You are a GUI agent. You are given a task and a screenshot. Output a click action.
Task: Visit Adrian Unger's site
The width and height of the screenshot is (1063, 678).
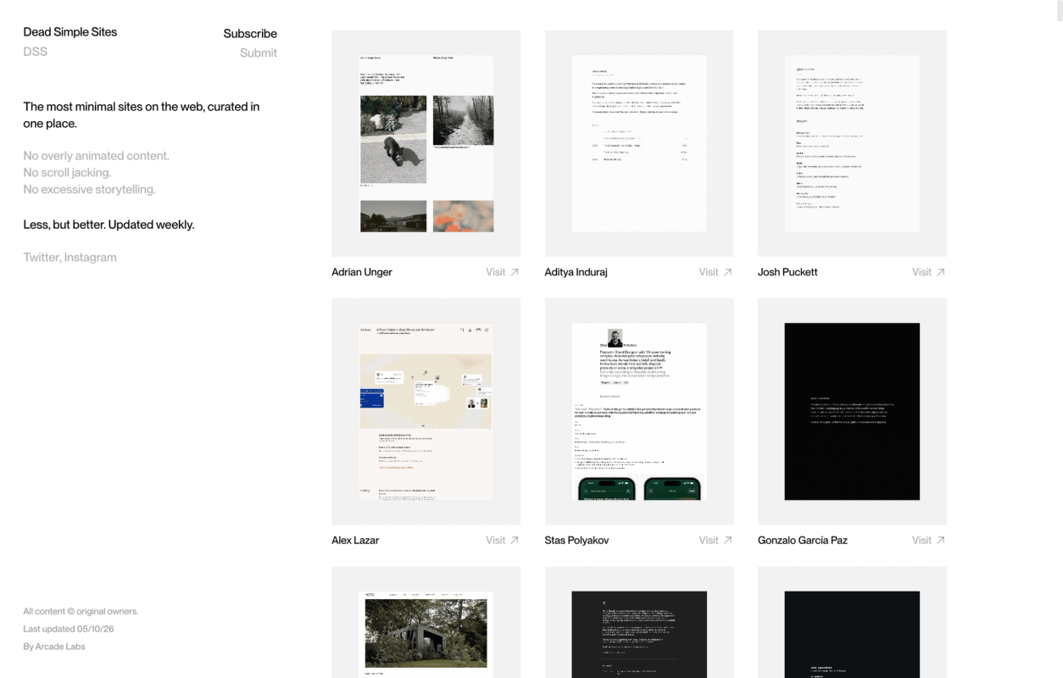[502, 272]
